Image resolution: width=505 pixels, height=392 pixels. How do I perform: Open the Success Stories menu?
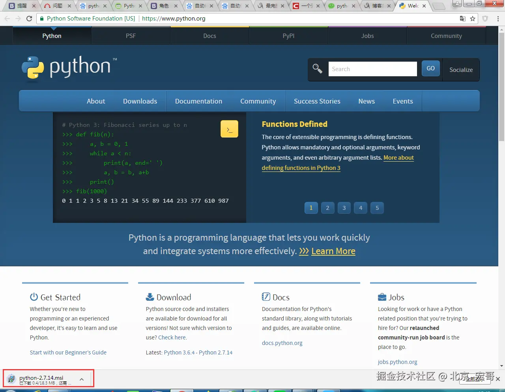point(317,101)
